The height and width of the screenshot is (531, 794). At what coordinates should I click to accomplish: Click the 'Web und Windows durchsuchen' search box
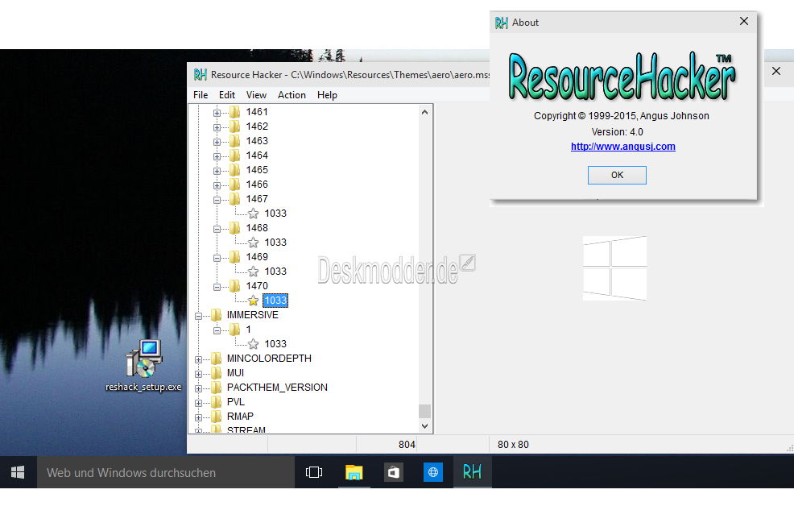[166, 472]
